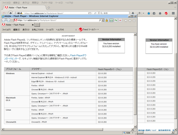The height and width of the screenshot is (135, 178).
Task: Open the IE Home page icon
Action: 126,21
